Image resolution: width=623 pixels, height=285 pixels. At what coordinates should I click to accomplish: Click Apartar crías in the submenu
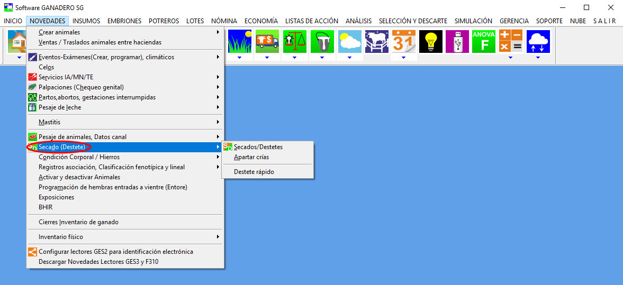(x=251, y=157)
